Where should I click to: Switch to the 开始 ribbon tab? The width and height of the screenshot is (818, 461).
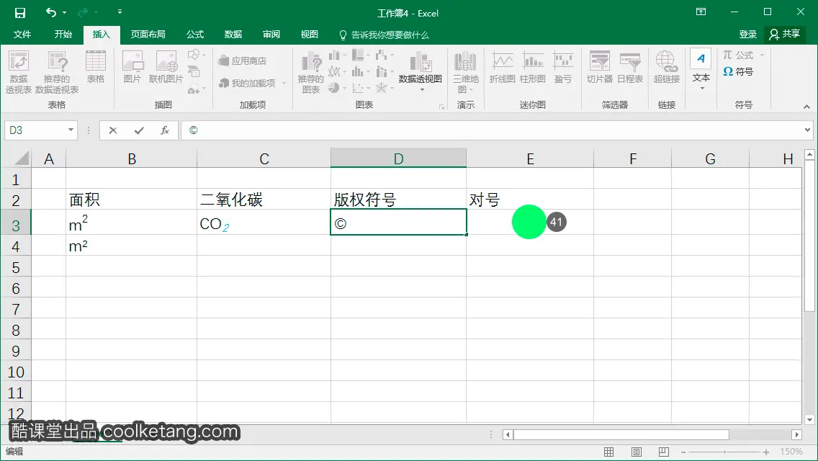[63, 35]
